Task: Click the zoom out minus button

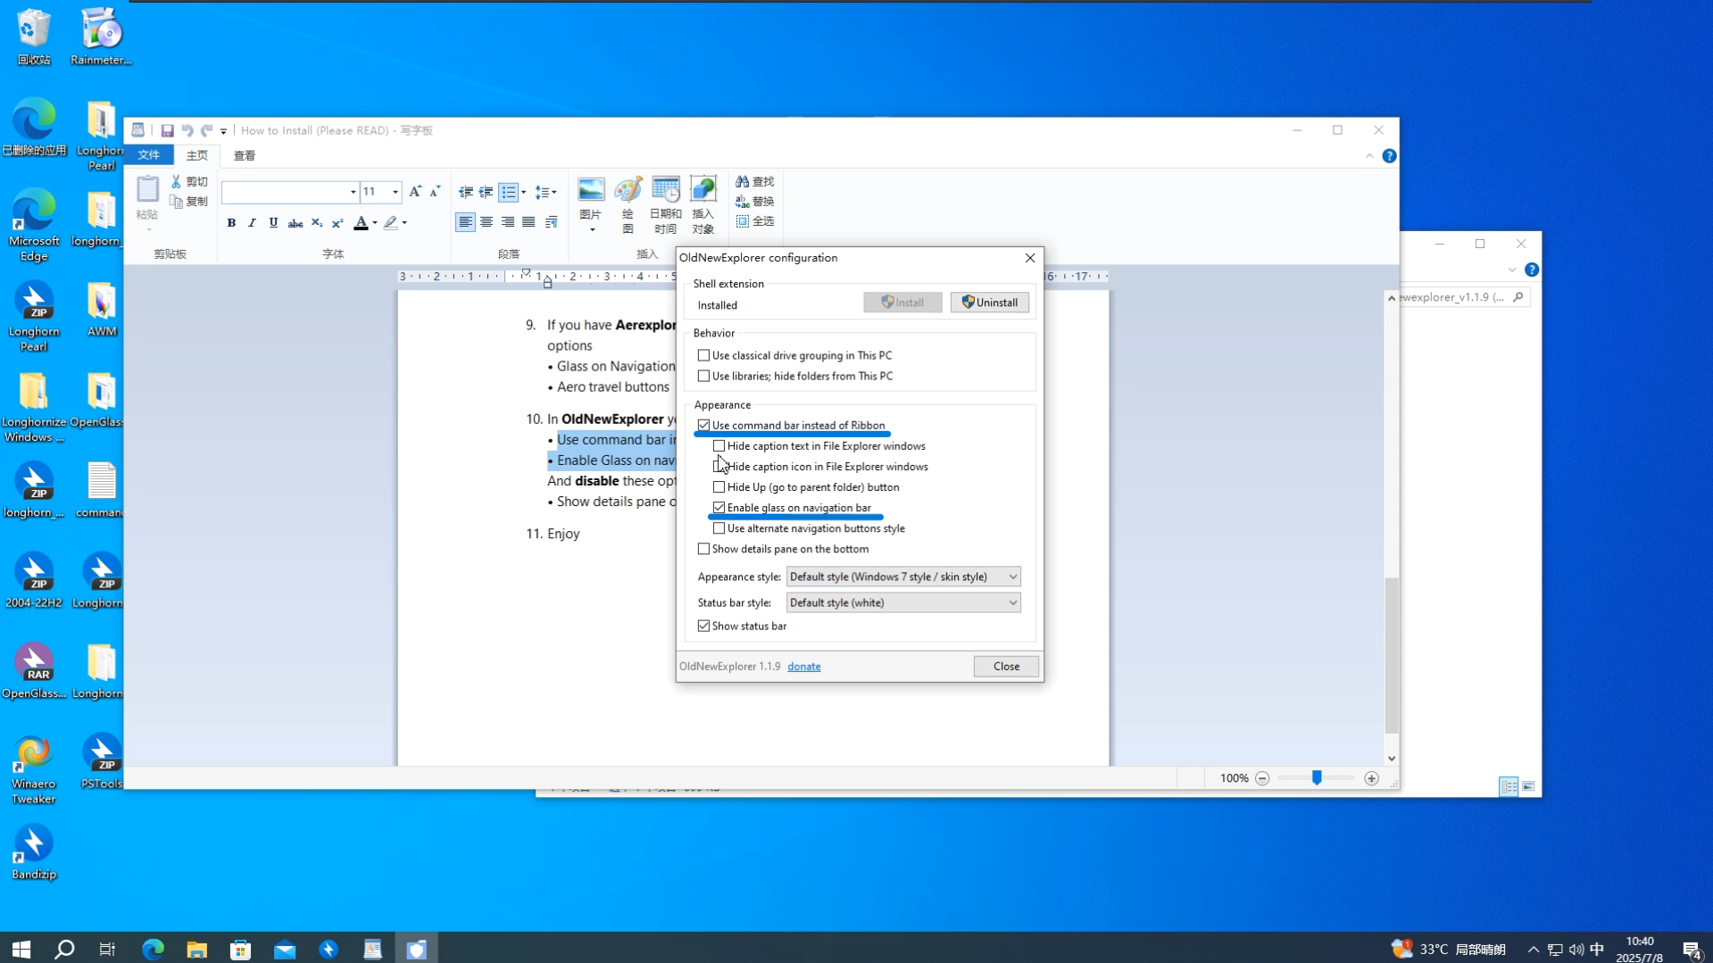Action: pyautogui.click(x=1262, y=779)
